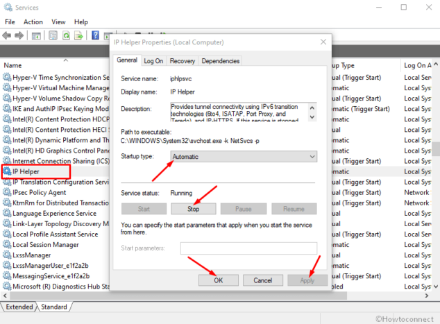Click the Pause service button

pos(244,209)
